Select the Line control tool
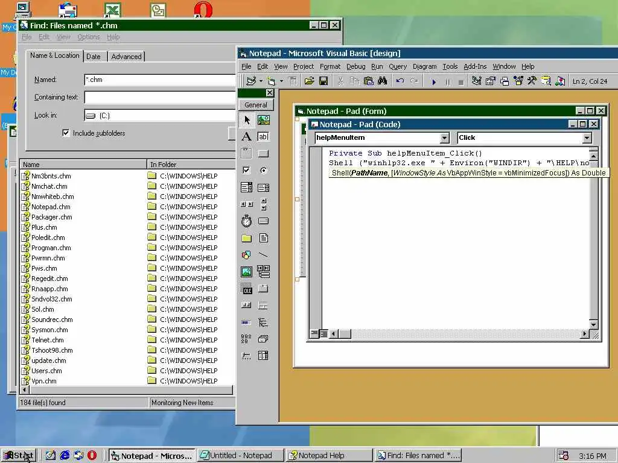This screenshot has width=618, height=463. click(263, 255)
